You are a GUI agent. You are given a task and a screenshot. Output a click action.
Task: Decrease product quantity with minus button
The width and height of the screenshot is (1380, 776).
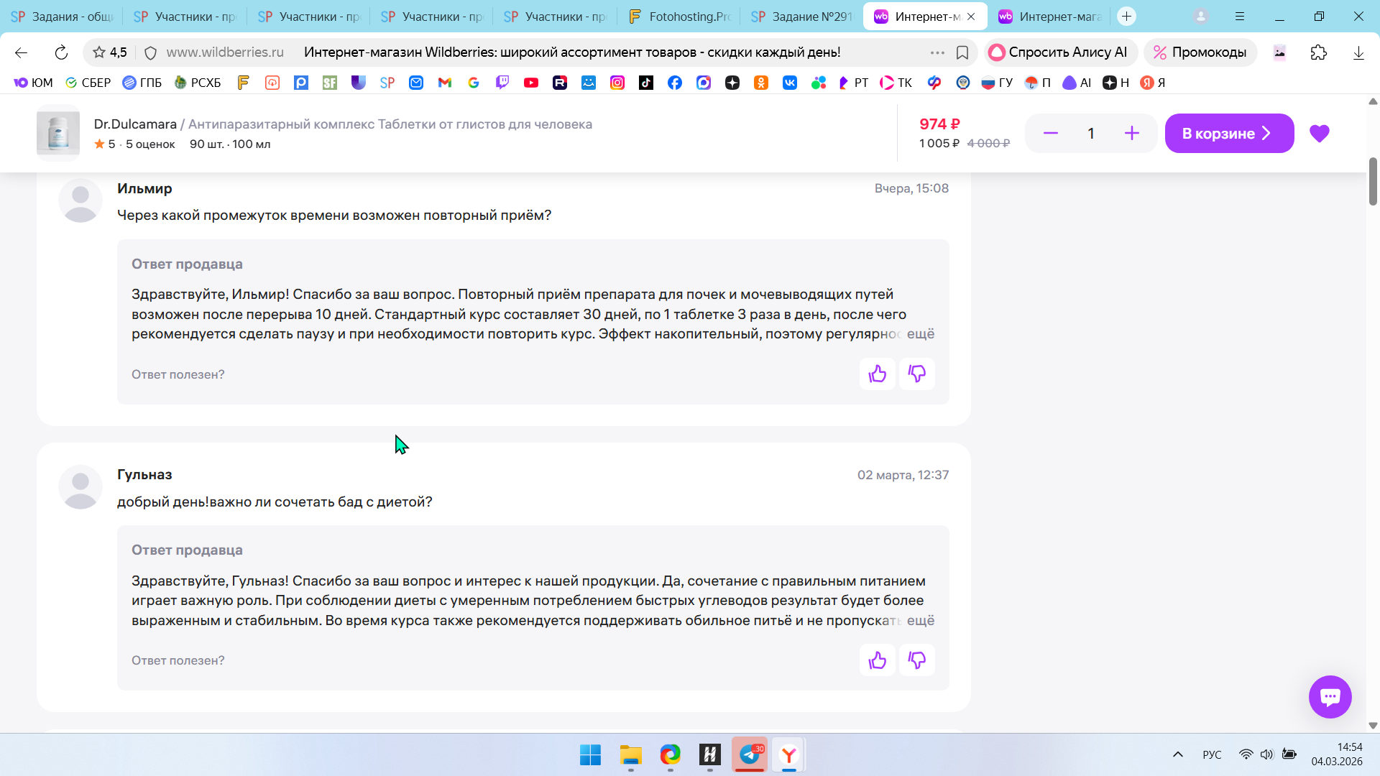[x=1050, y=134]
